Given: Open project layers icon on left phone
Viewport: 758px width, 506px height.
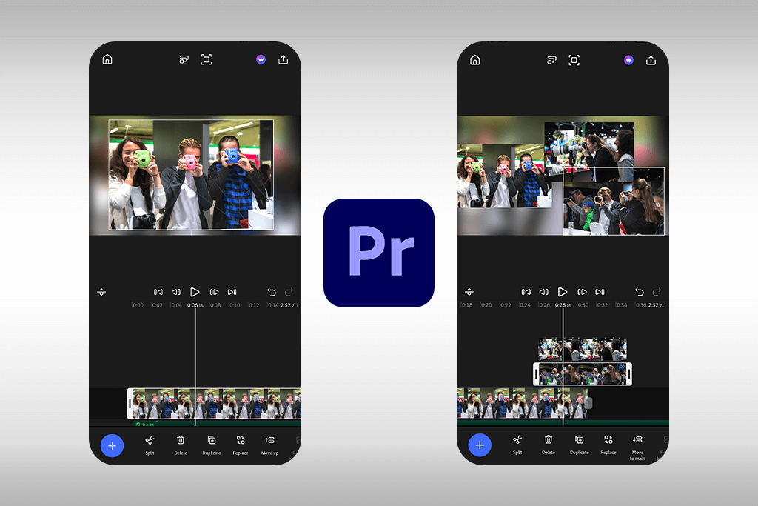Looking at the screenshot, I should [x=184, y=59].
